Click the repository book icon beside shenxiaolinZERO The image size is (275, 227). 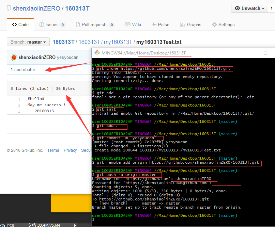9,8
